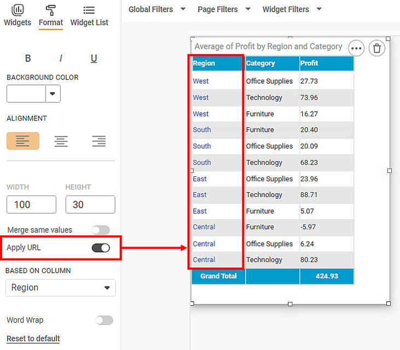400x350 pixels.
Task: Click Reset to default link
Action: (x=33, y=338)
